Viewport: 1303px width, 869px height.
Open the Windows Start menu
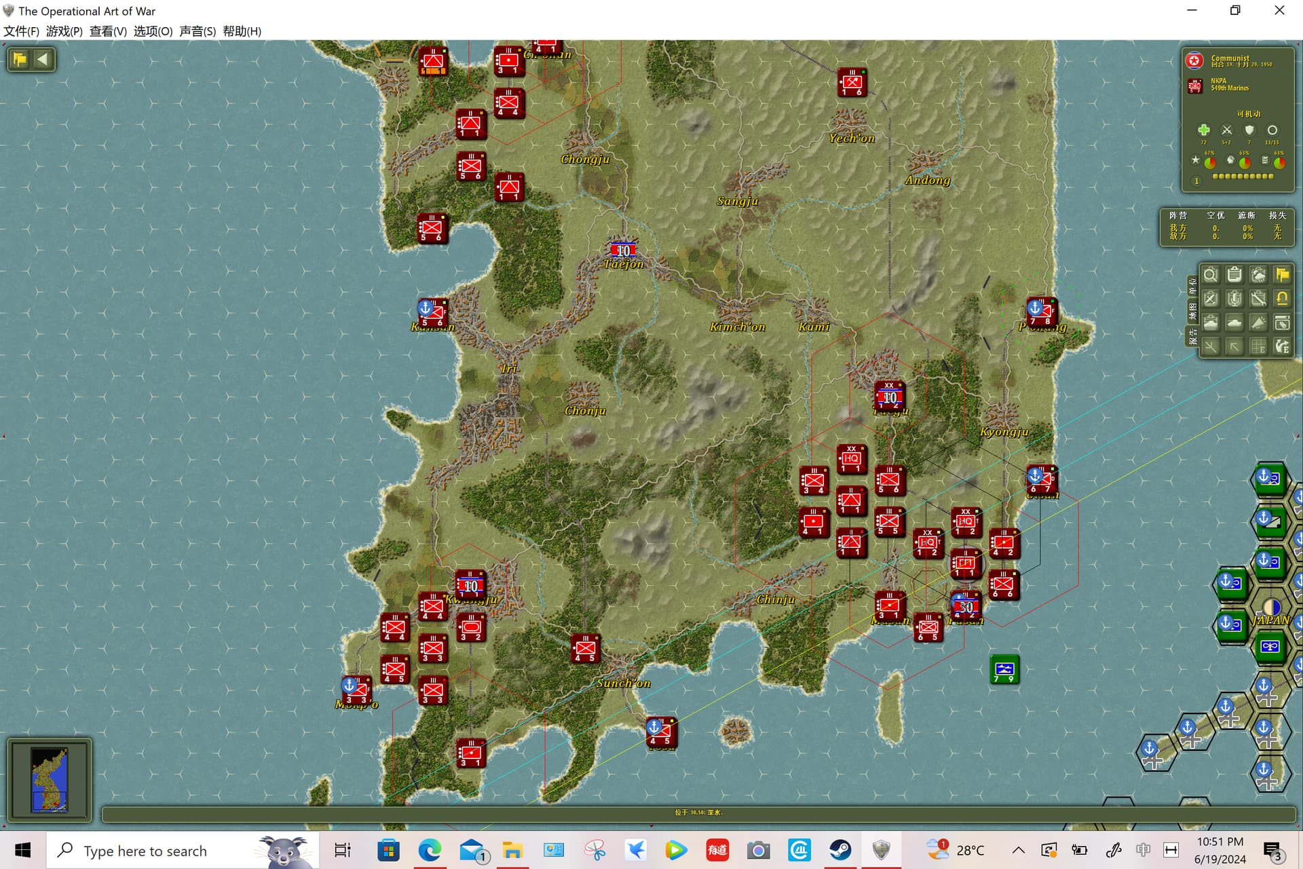click(x=23, y=850)
